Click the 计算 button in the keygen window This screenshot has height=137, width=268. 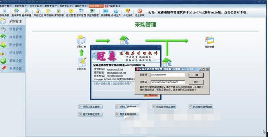tap(196, 75)
